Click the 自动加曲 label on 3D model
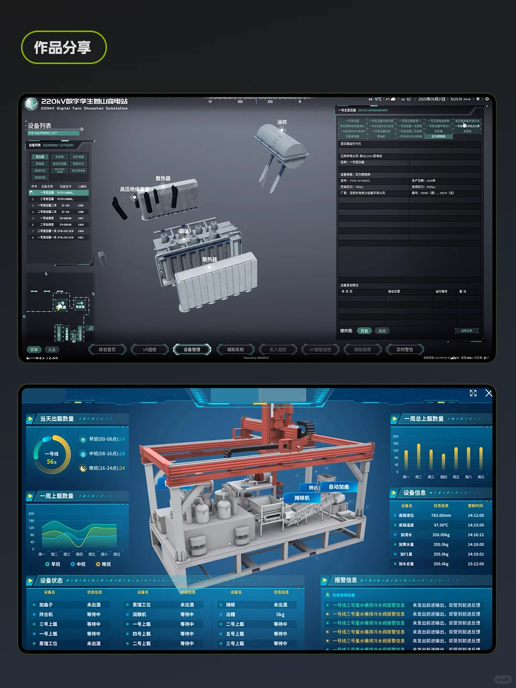This screenshot has height=688, width=516. coord(339,487)
